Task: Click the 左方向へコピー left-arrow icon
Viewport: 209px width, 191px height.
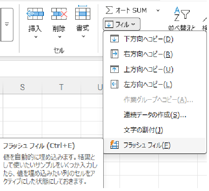Action: coord(115,84)
